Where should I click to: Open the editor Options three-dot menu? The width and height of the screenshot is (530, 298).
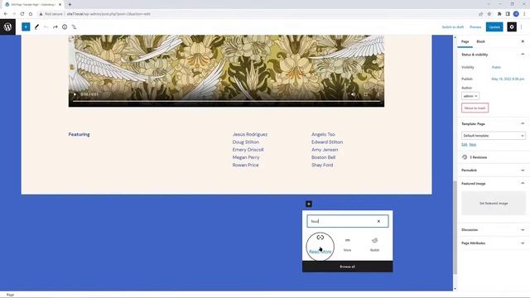522,26
